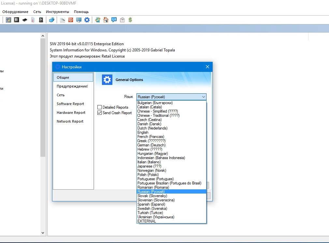The width and height of the screenshot is (329, 243).
Task: Select the Общие settings category
Action: coord(73,77)
